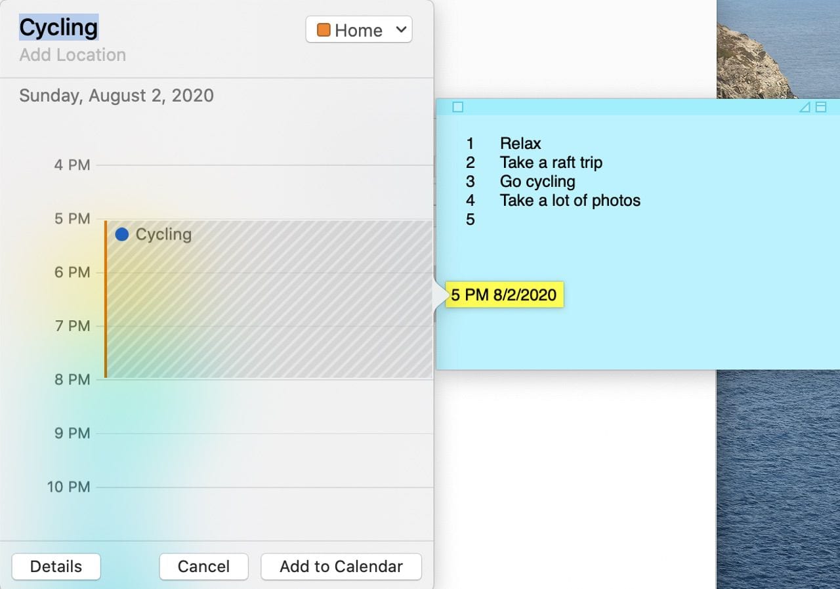Screen dimensions: 840x589
Task: Click the Add Location field
Action: [x=73, y=55]
